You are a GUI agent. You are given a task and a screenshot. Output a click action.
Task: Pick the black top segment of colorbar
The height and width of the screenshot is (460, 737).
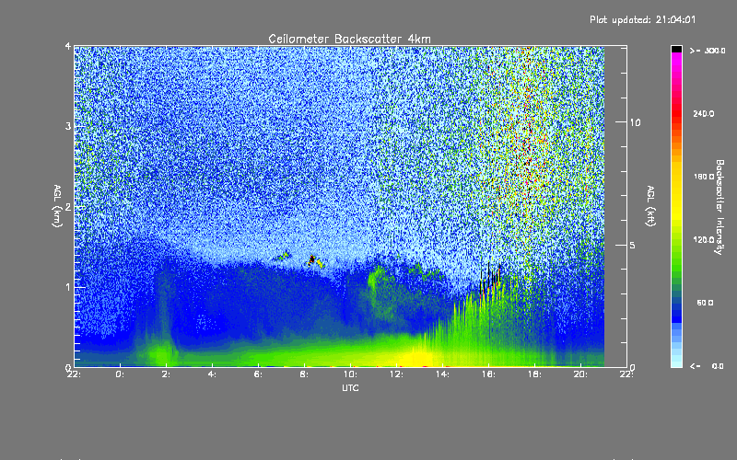676,49
